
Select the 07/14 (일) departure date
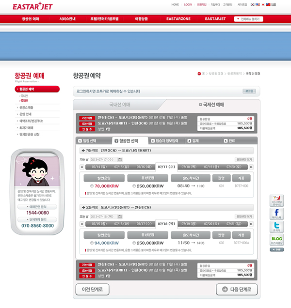click(99, 167)
